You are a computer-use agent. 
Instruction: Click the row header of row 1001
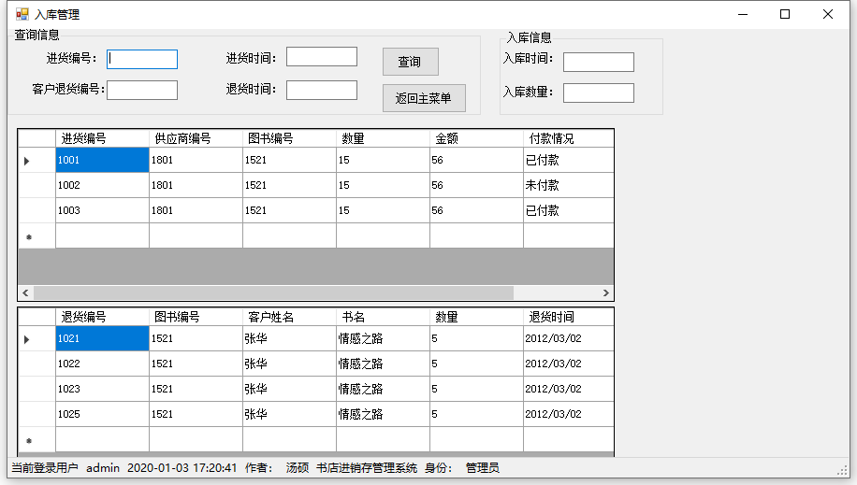coord(36,160)
